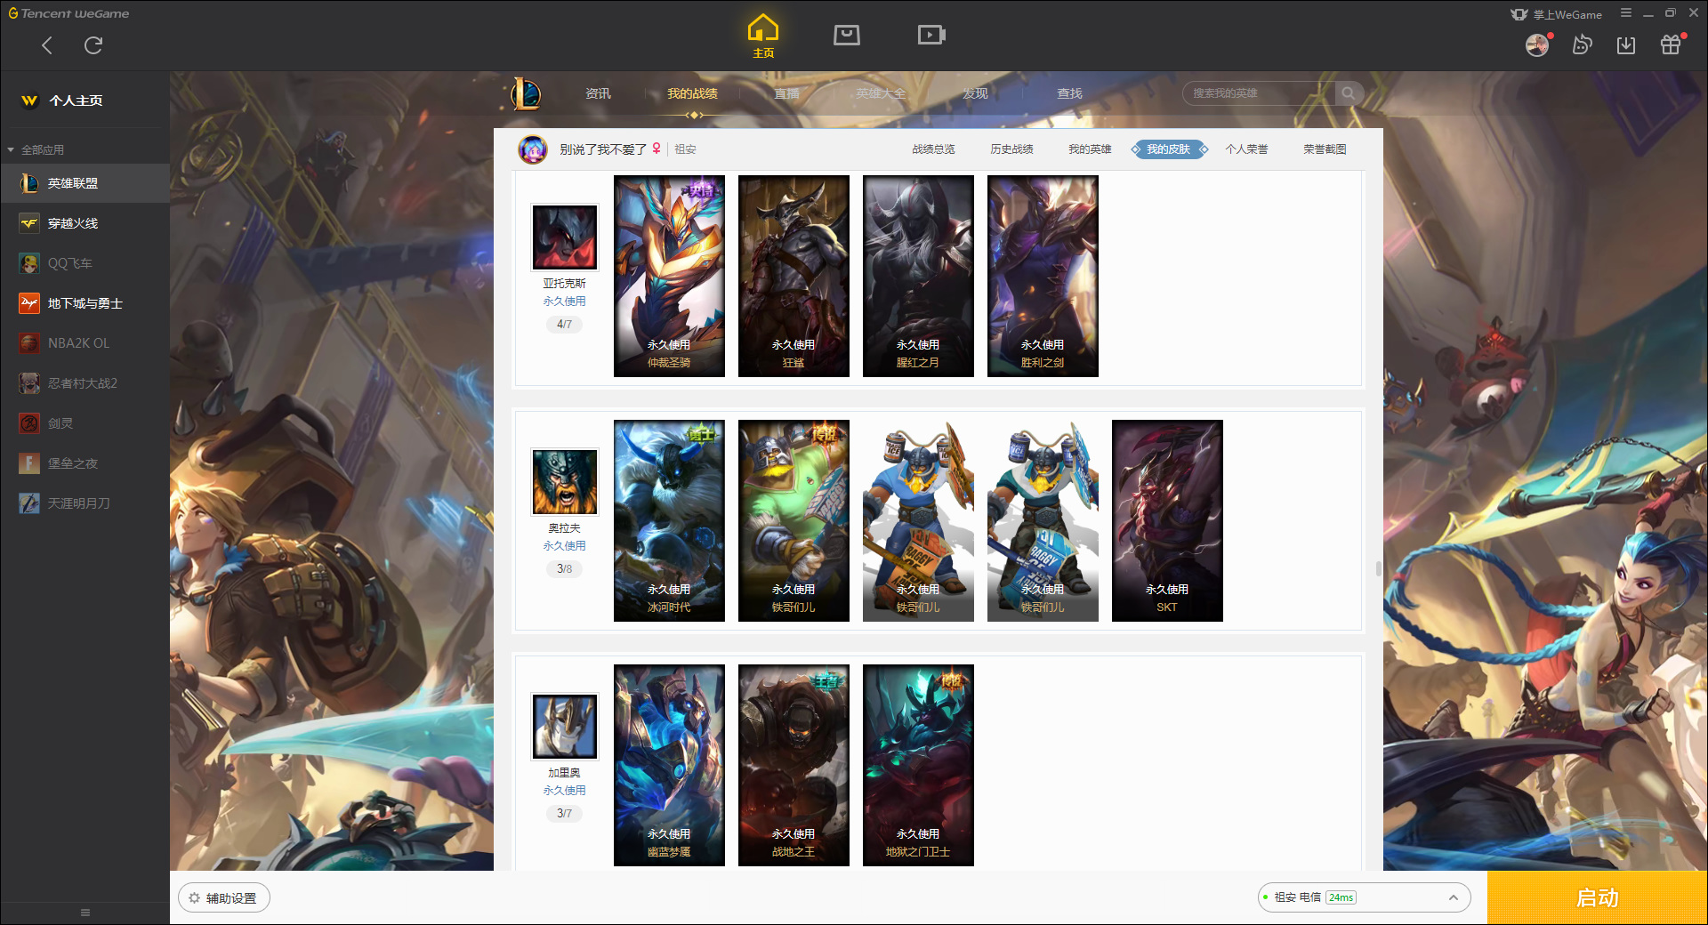Open the top-right hamburger menu
Viewport: 1708px width, 925px height.
coord(1626,13)
